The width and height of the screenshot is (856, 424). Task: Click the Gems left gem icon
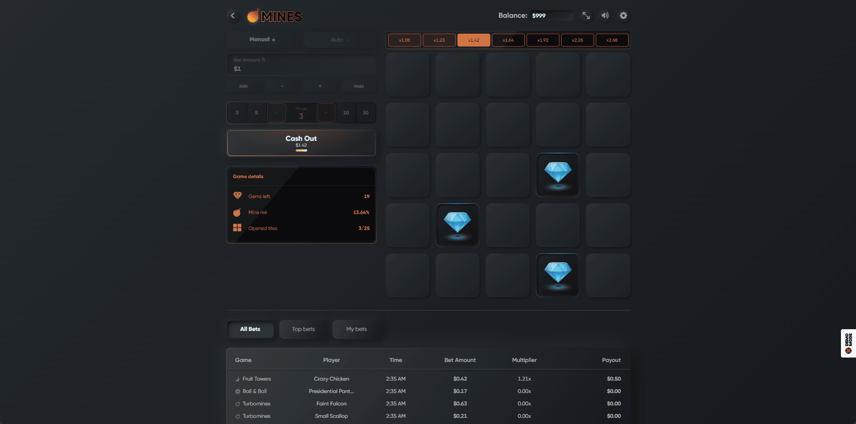(238, 195)
